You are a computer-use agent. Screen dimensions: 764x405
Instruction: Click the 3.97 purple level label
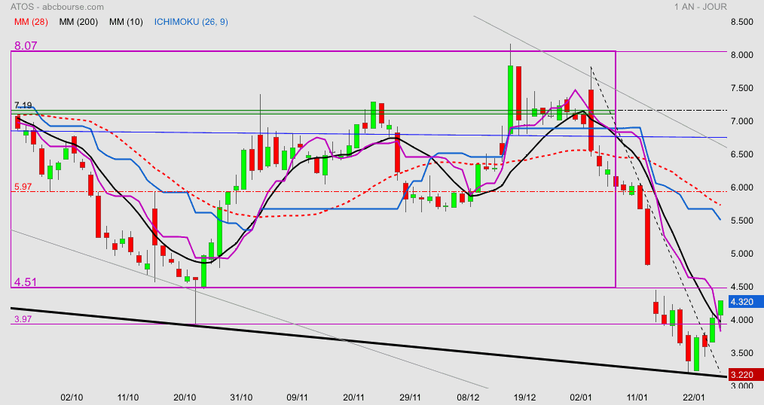(23, 319)
